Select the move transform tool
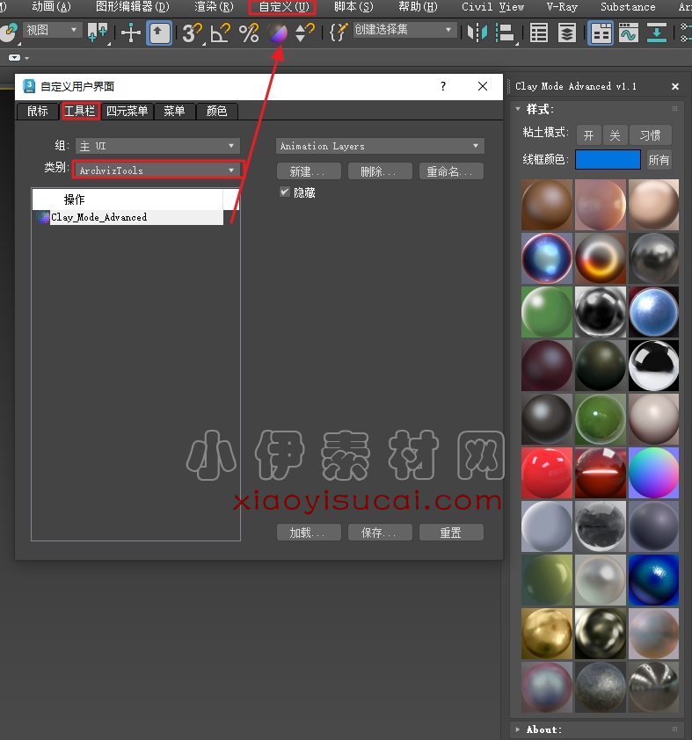Image resolution: width=692 pixels, height=740 pixels. [x=131, y=33]
